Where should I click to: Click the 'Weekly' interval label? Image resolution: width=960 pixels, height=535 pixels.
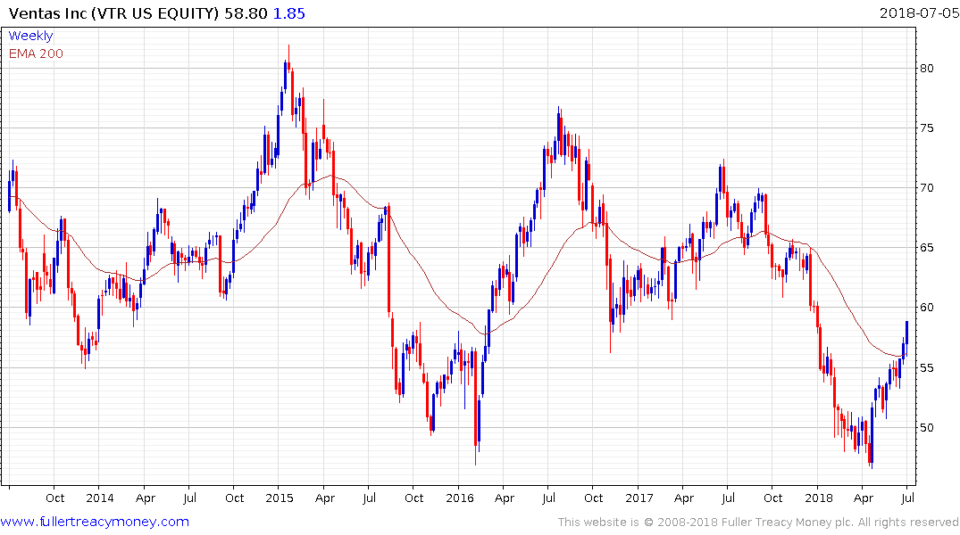click(30, 36)
